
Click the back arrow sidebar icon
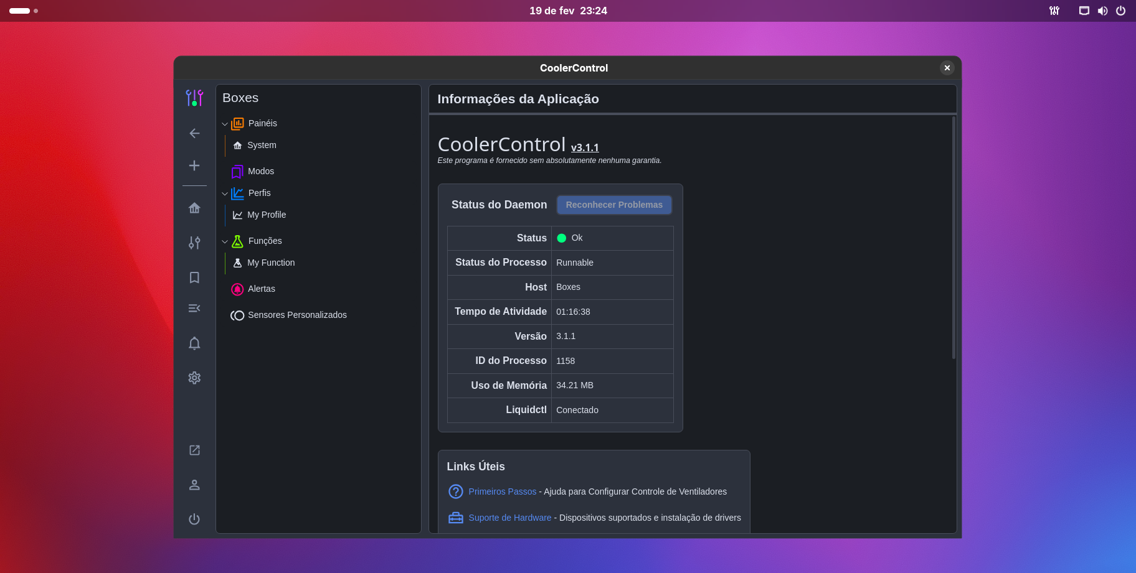point(194,133)
